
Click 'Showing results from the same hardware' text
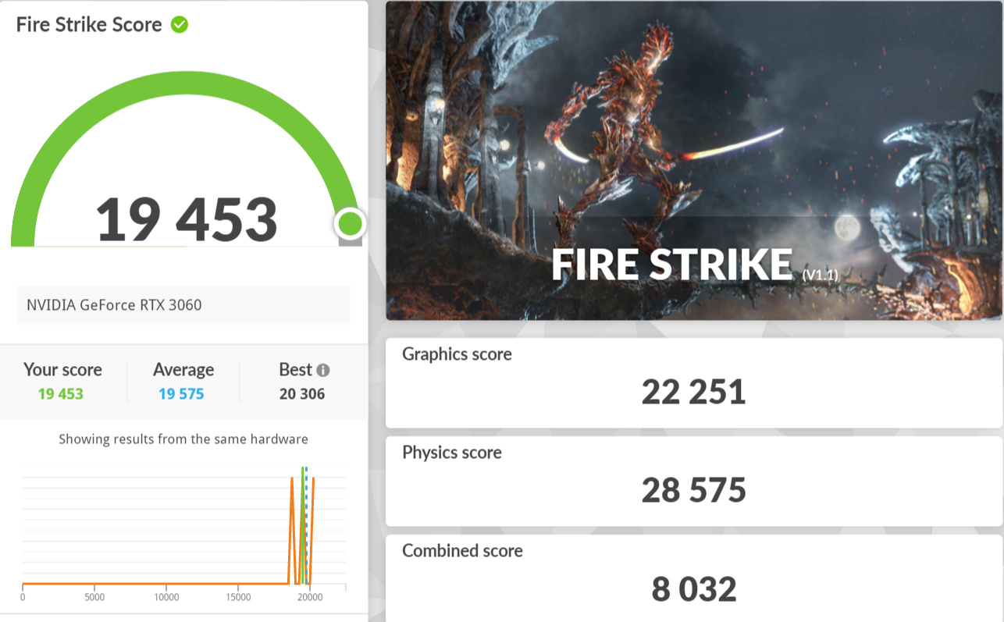183,439
